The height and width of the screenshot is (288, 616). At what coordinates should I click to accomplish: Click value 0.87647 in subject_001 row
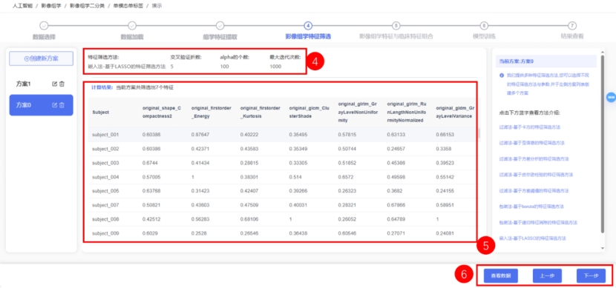click(200, 135)
